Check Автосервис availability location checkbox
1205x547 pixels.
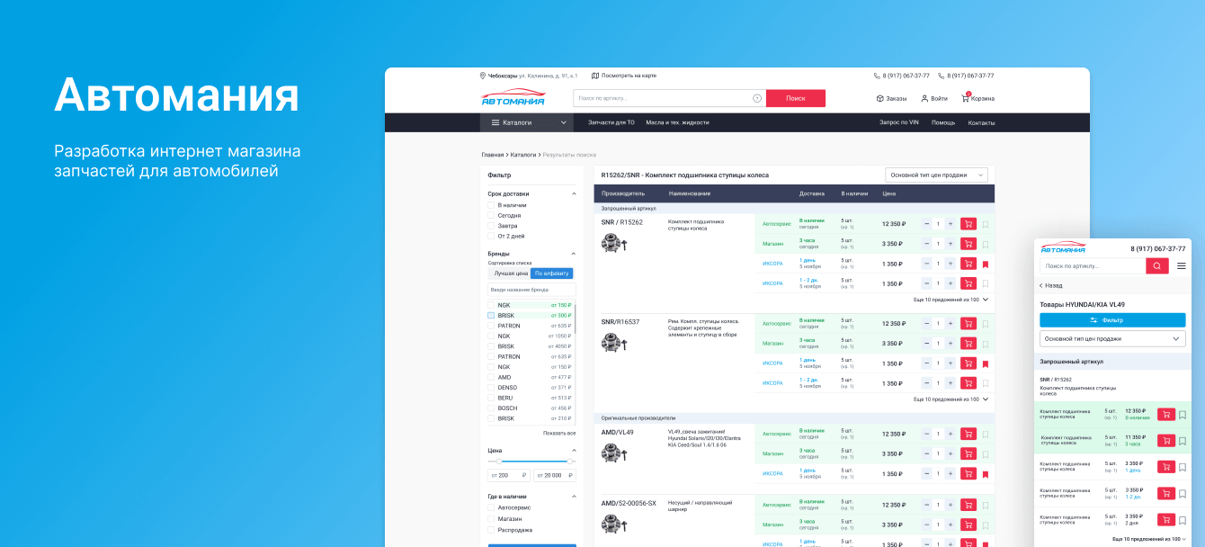tap(491, 507)
